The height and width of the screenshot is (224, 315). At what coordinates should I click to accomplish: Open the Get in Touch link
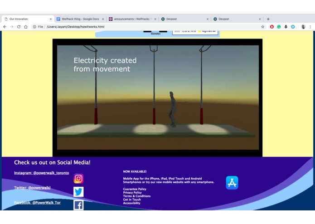click(132, 200)
